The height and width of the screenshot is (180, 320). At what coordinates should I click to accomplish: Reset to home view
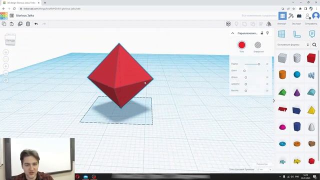6,52
